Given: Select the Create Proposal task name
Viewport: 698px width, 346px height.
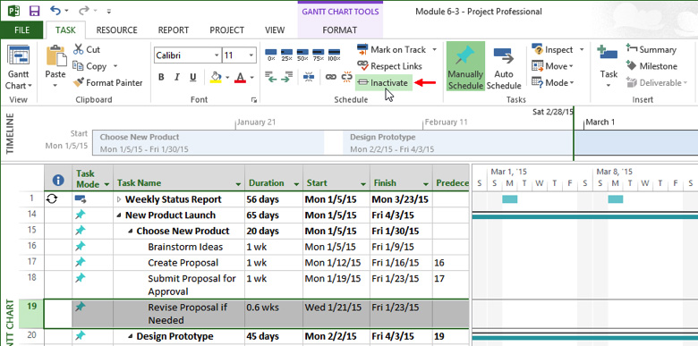Looking at the screenshot, I should pyautogui.click(x=183, y=263).
